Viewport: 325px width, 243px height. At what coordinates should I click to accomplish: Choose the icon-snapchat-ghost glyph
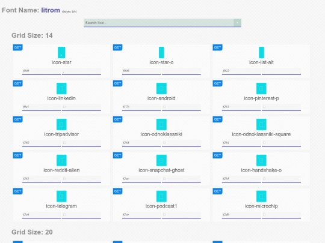[x=161, y=160]
